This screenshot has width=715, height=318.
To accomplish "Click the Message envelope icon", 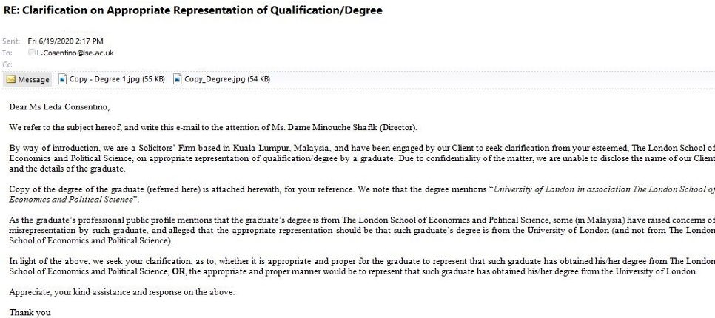I will click(11, 79).
